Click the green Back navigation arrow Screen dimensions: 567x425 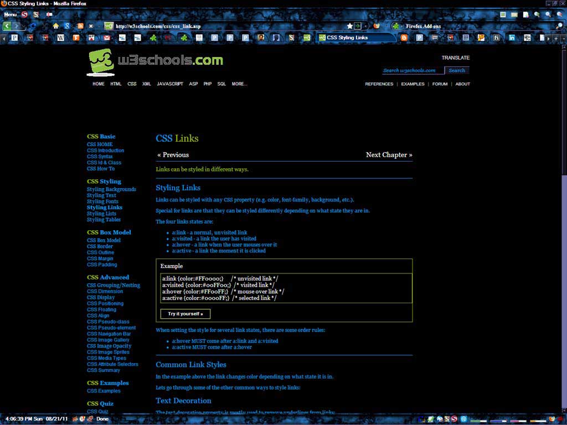pyautogui.click(x=7, y=26)
